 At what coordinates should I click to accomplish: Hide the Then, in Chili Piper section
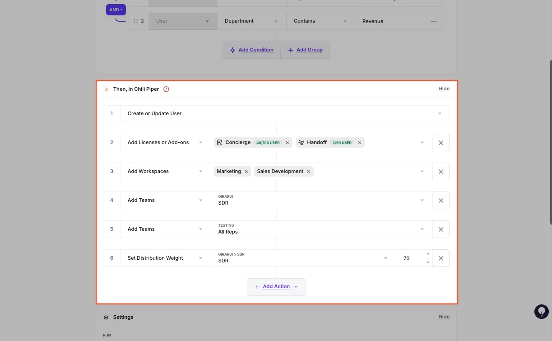(x=444, y=89)
